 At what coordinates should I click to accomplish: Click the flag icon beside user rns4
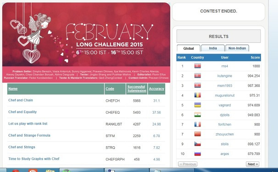tap(198, 66)
